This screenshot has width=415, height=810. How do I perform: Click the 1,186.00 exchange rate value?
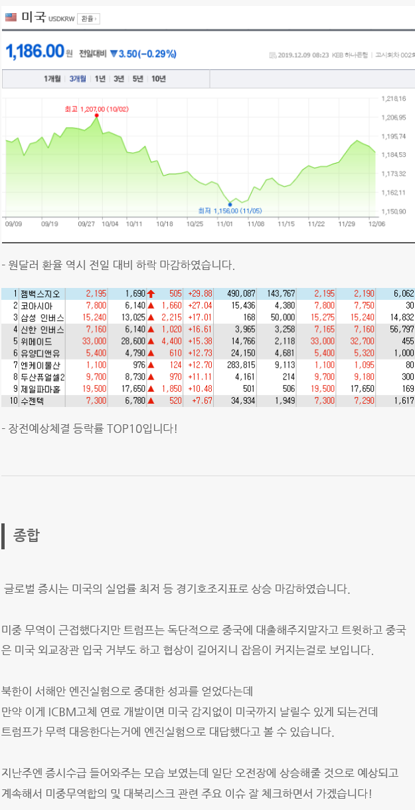35,52
